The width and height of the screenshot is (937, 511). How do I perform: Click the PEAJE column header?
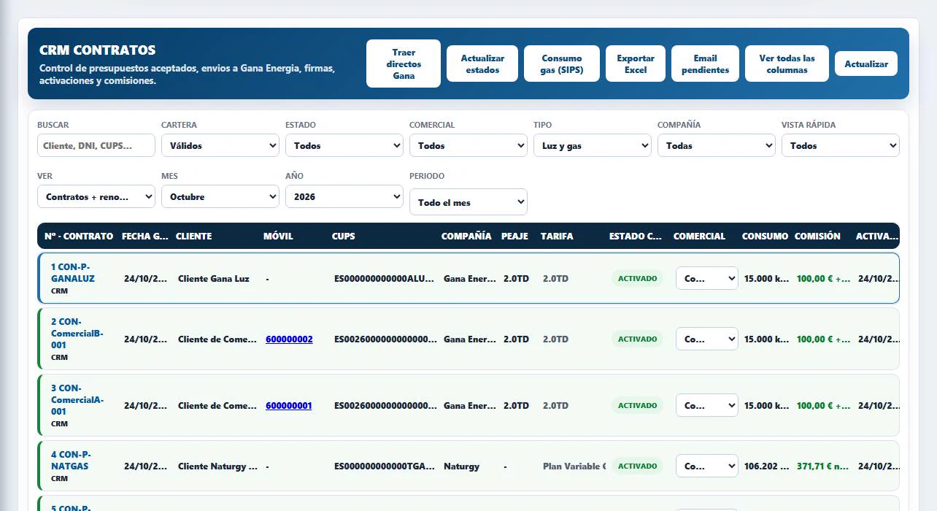pyautogui.click(x=514, y=236)
